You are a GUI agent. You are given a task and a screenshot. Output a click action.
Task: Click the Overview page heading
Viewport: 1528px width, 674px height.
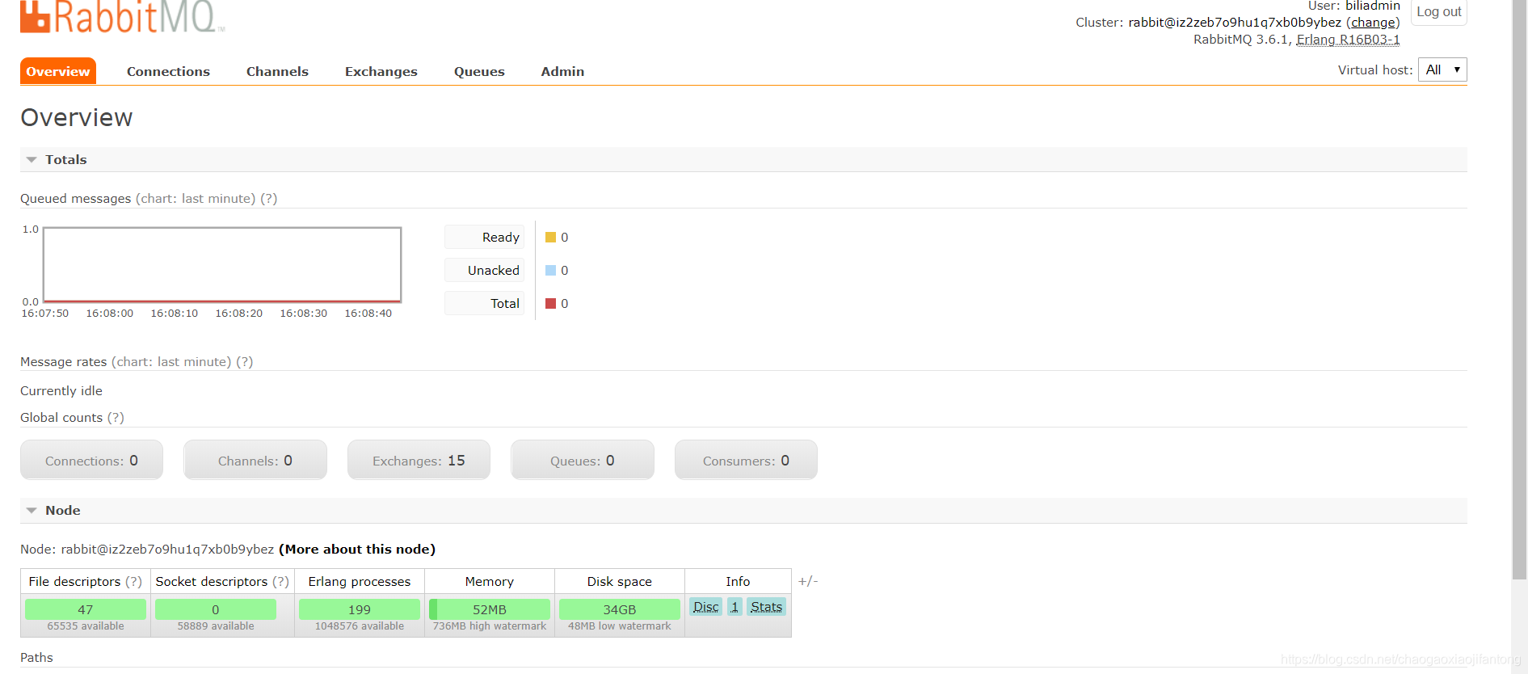tap(77, 118)
